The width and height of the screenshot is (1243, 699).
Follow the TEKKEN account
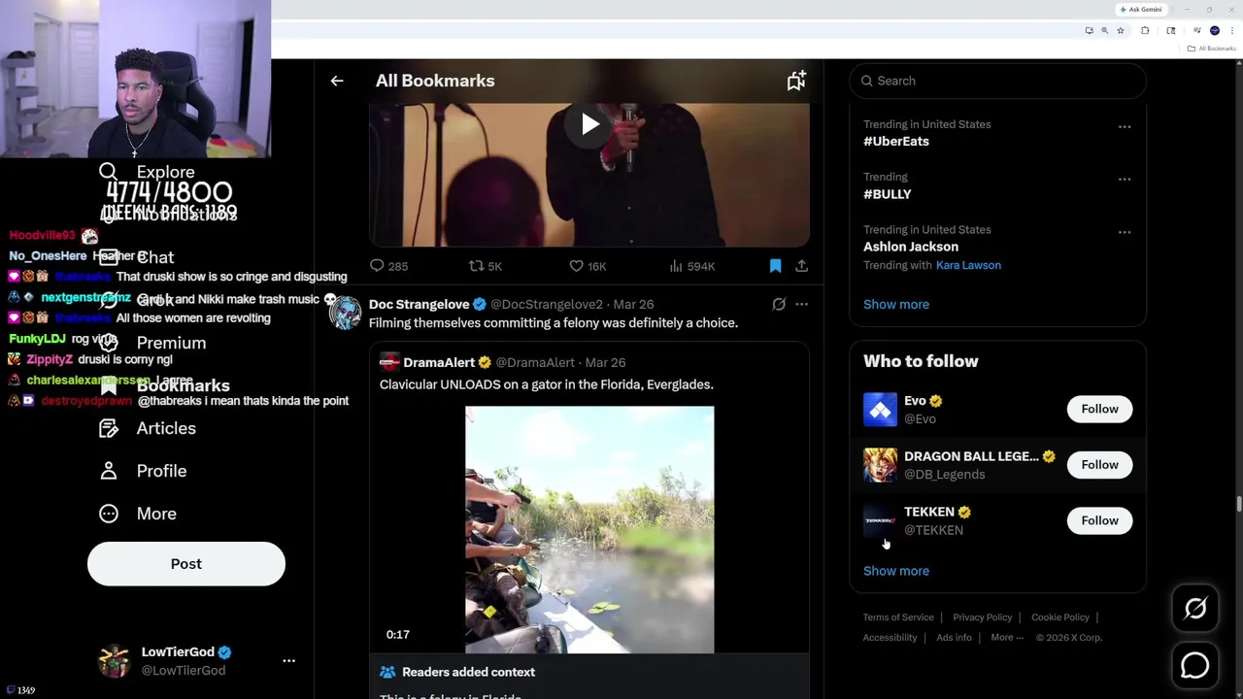(x=1099, y=520)
